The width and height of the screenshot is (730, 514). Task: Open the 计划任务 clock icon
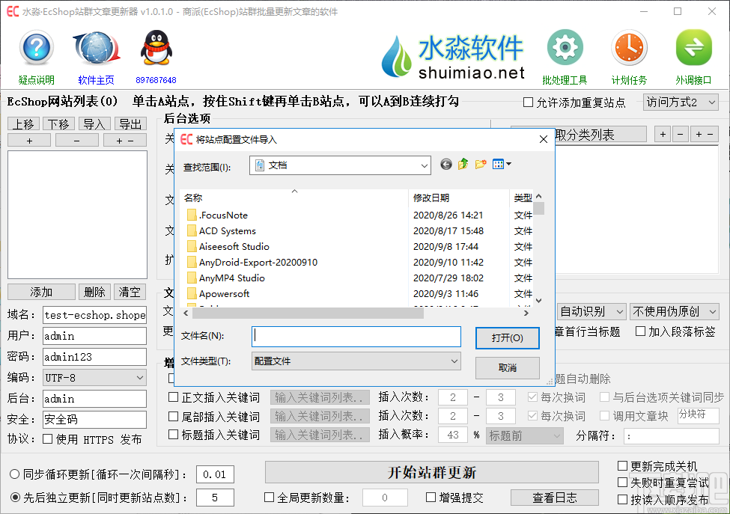(628, 46)
